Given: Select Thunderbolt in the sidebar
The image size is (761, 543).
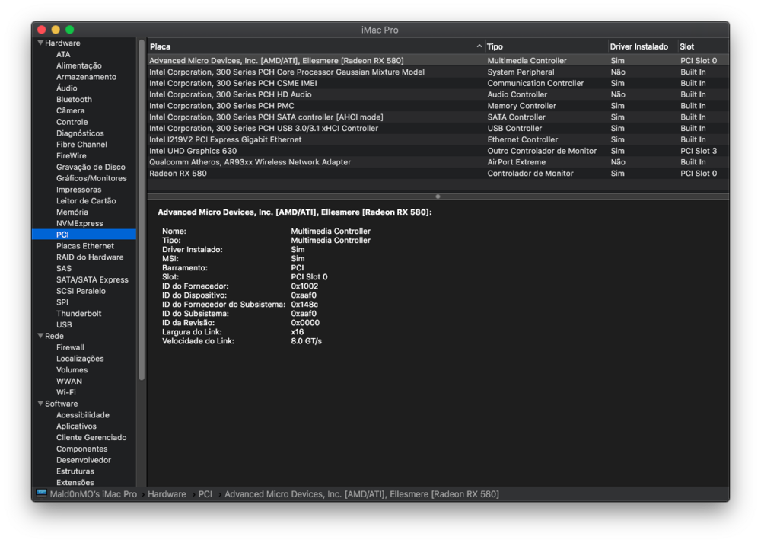Looking at the screenshot, I should pyautogui.click(x=78, y=314).
